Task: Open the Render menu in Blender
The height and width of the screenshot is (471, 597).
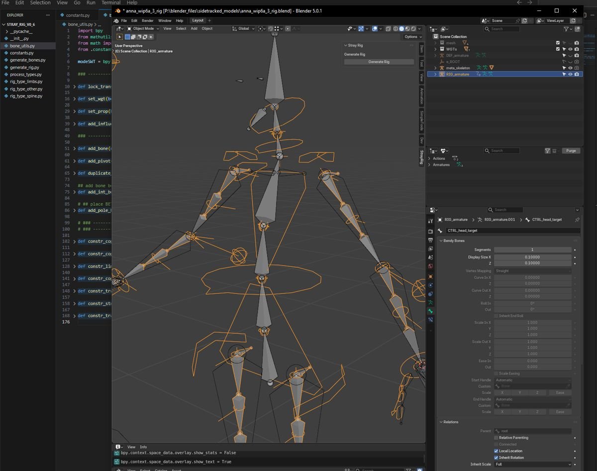Action: pos(148,20)
